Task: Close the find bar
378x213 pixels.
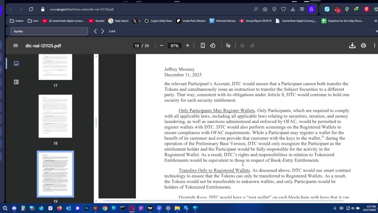Action: 377,31
